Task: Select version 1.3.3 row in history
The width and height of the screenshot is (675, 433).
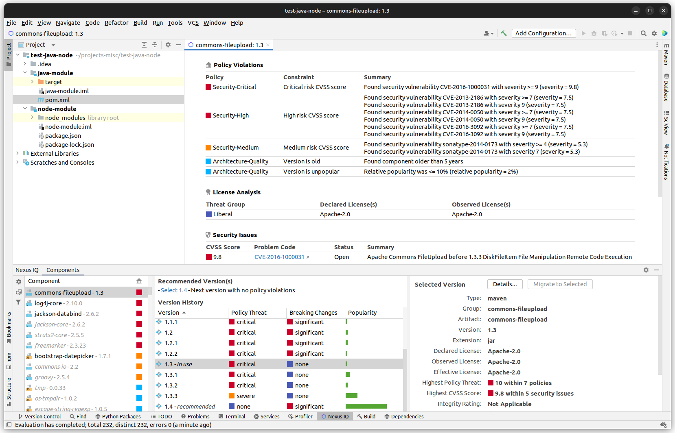Action: (279, 396)
